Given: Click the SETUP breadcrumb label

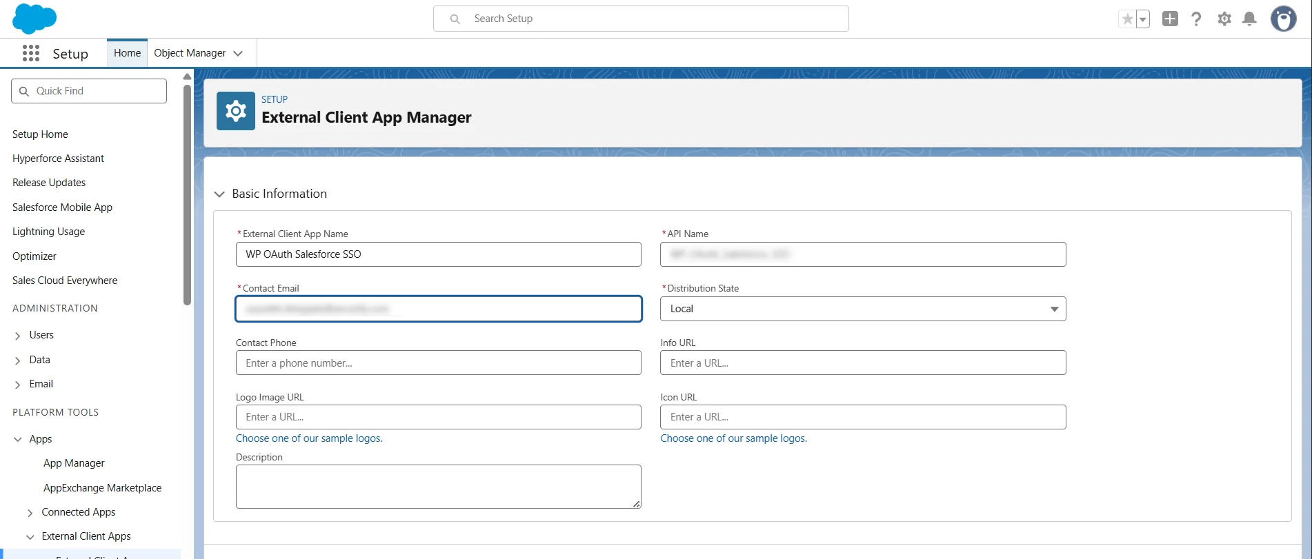Looking at the screenshot, I should 275,99.
